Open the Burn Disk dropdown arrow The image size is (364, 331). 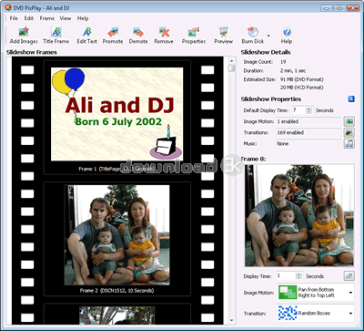pos(268,36)
